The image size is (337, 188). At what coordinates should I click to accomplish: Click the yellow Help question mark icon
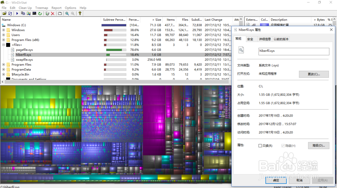coord(80,13)
